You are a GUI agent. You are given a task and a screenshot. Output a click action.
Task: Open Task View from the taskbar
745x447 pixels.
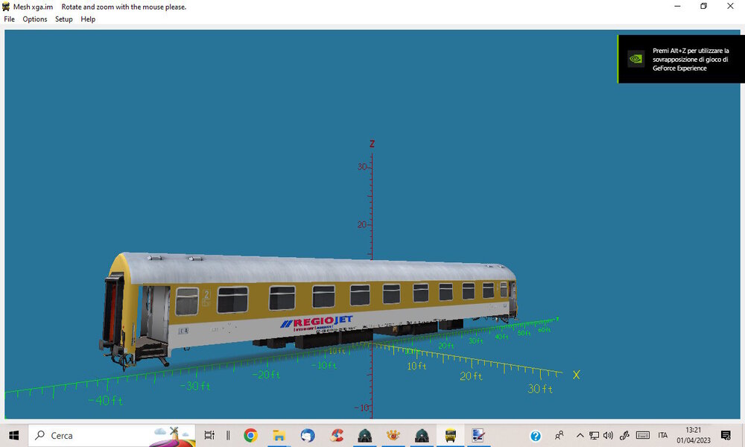209,435
